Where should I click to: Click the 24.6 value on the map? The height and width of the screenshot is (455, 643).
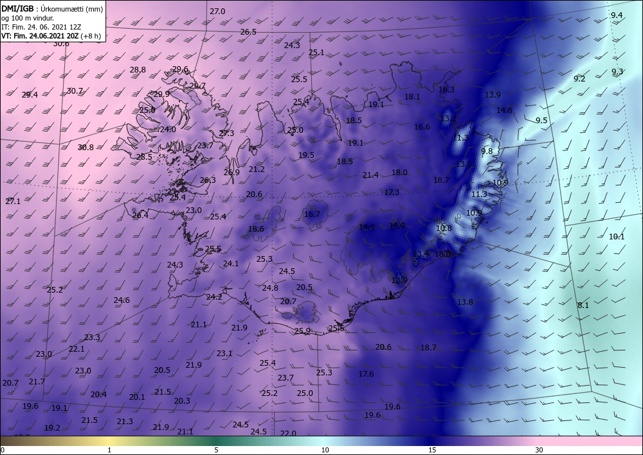pos(122,300)
